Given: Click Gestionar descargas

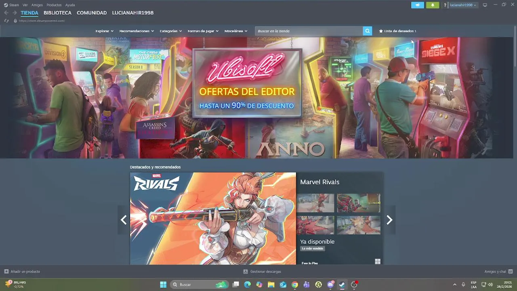Looking at the screenshot, I should click(x=265, y=272).
